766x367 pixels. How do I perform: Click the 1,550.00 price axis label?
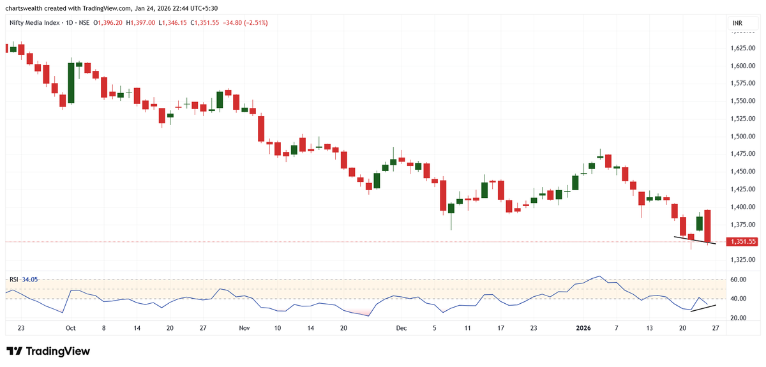[743, 101]
